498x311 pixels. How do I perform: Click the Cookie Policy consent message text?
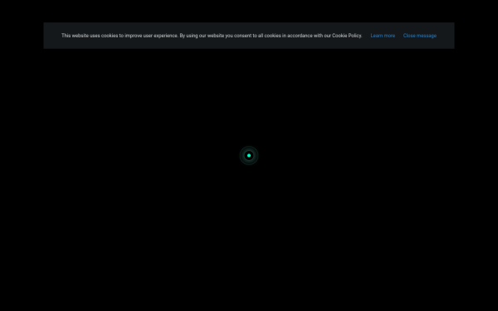212,36
